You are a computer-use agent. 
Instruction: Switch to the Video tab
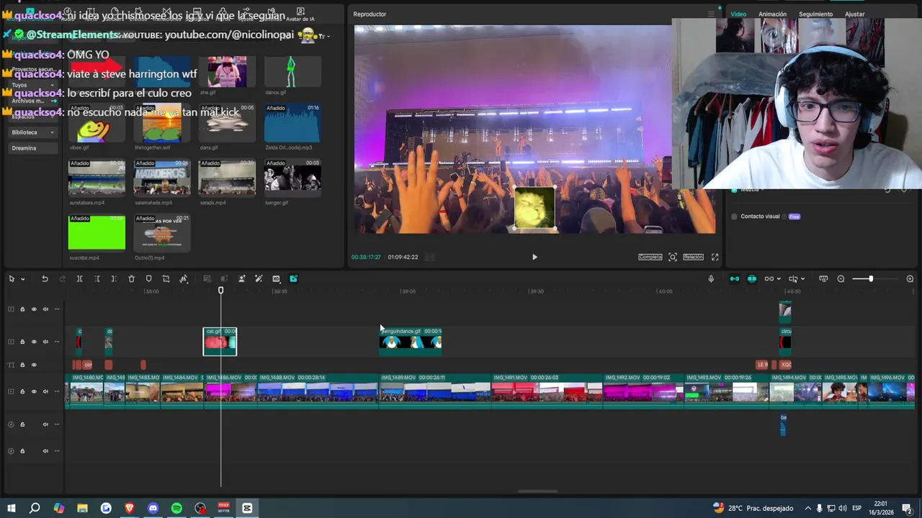[x=738, y=14]
